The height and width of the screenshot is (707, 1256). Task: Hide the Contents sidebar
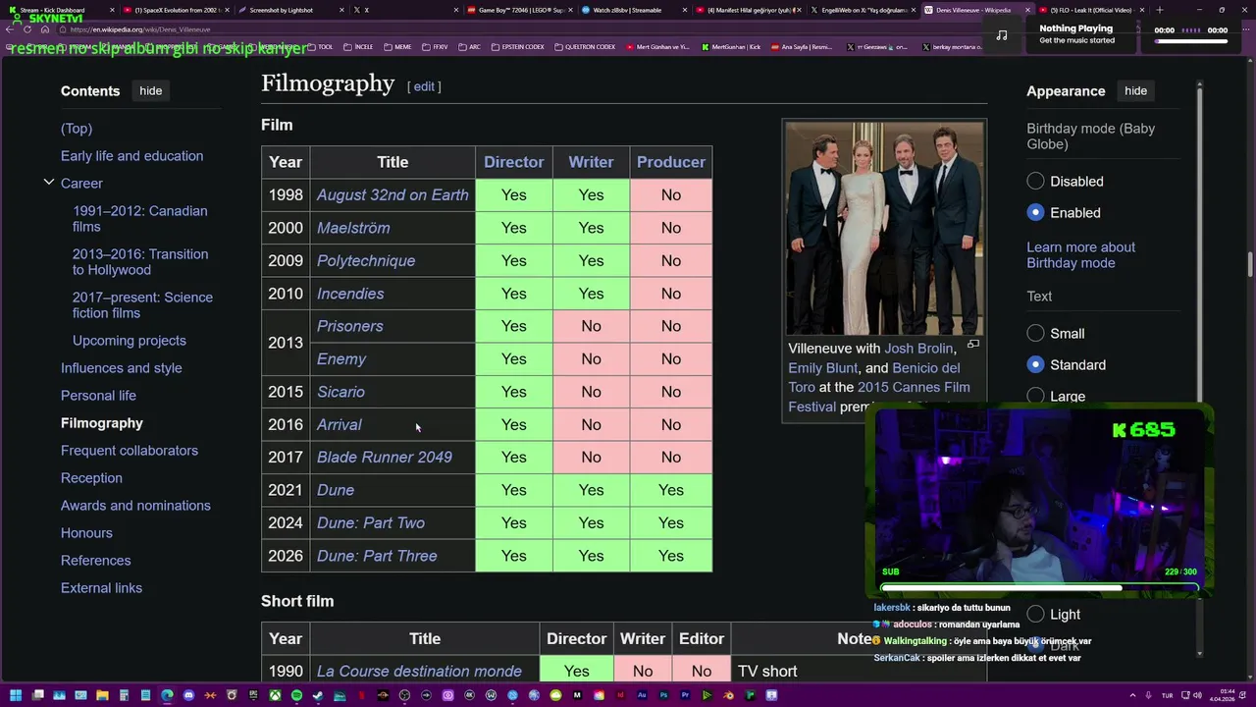pyautogui.click(x=150, y=90)
